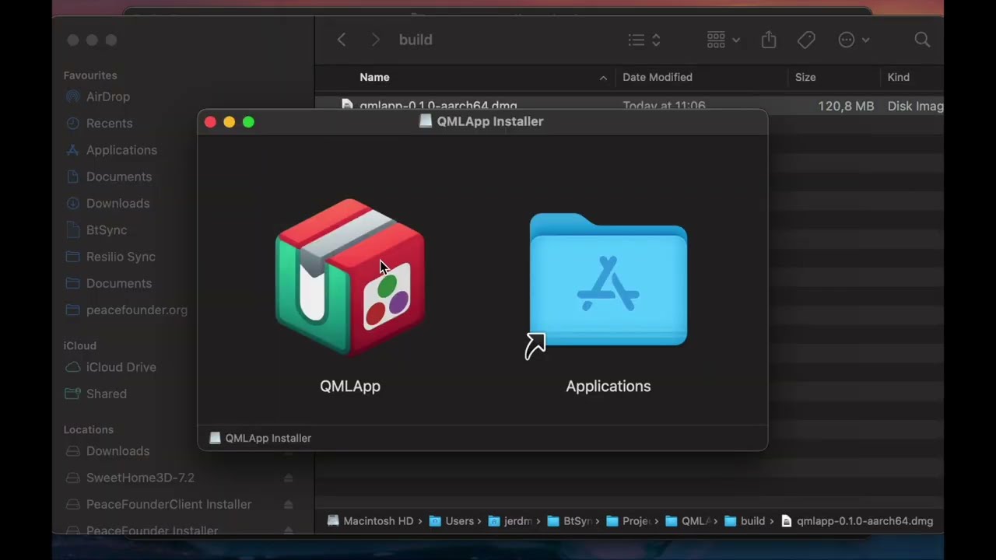
Task: Click the AirDrop sidebar icon
Action: (73, 96)
